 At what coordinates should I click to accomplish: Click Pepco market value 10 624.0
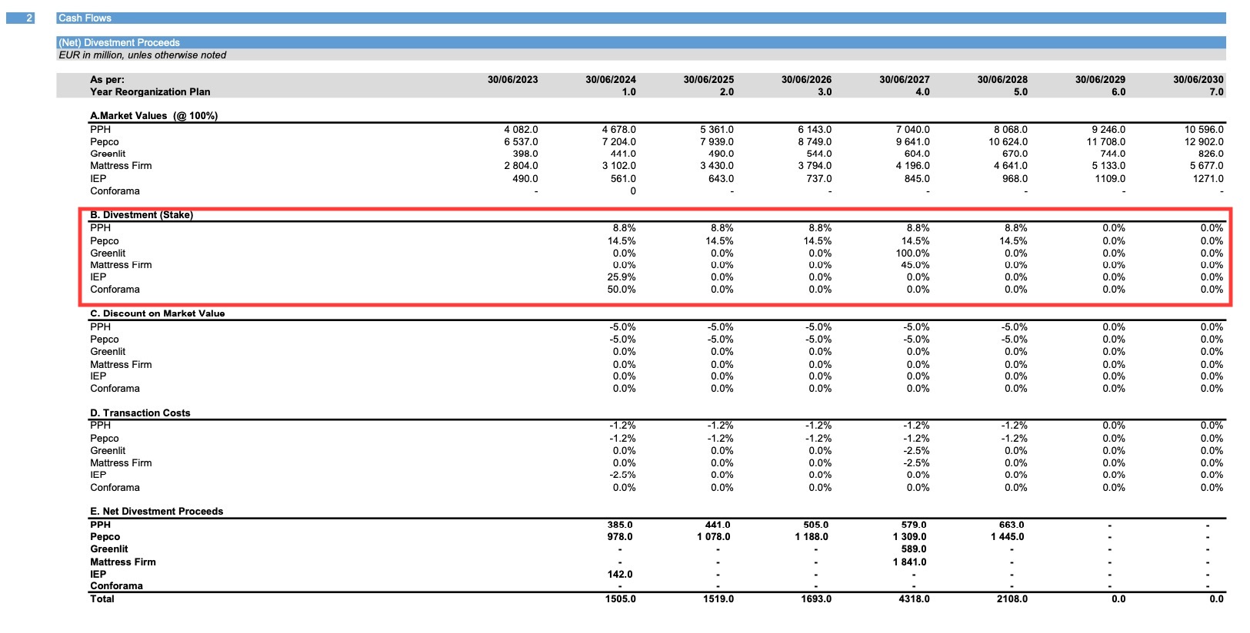[x=1008, y=142]
